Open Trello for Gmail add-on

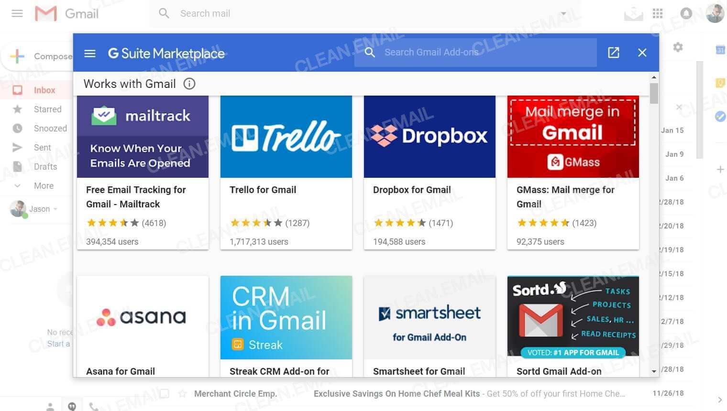[x=286, y=172]
